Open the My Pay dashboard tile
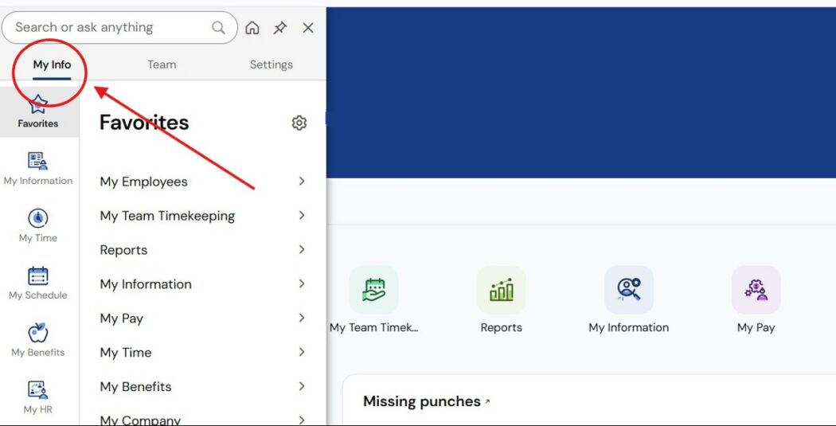836x426 pixels. tap(756, 291)
